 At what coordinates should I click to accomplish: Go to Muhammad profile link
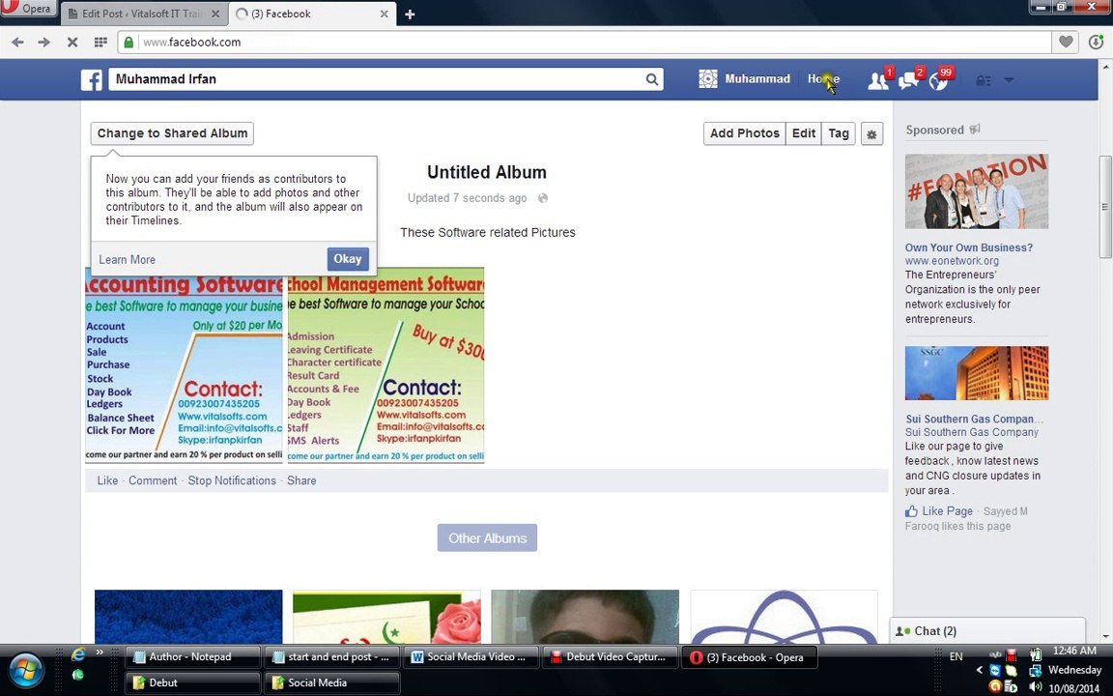click(757, 79)
